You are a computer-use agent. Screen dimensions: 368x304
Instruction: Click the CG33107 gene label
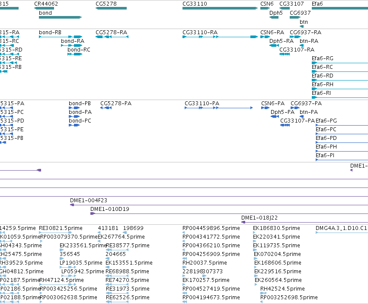coord(291,4)
